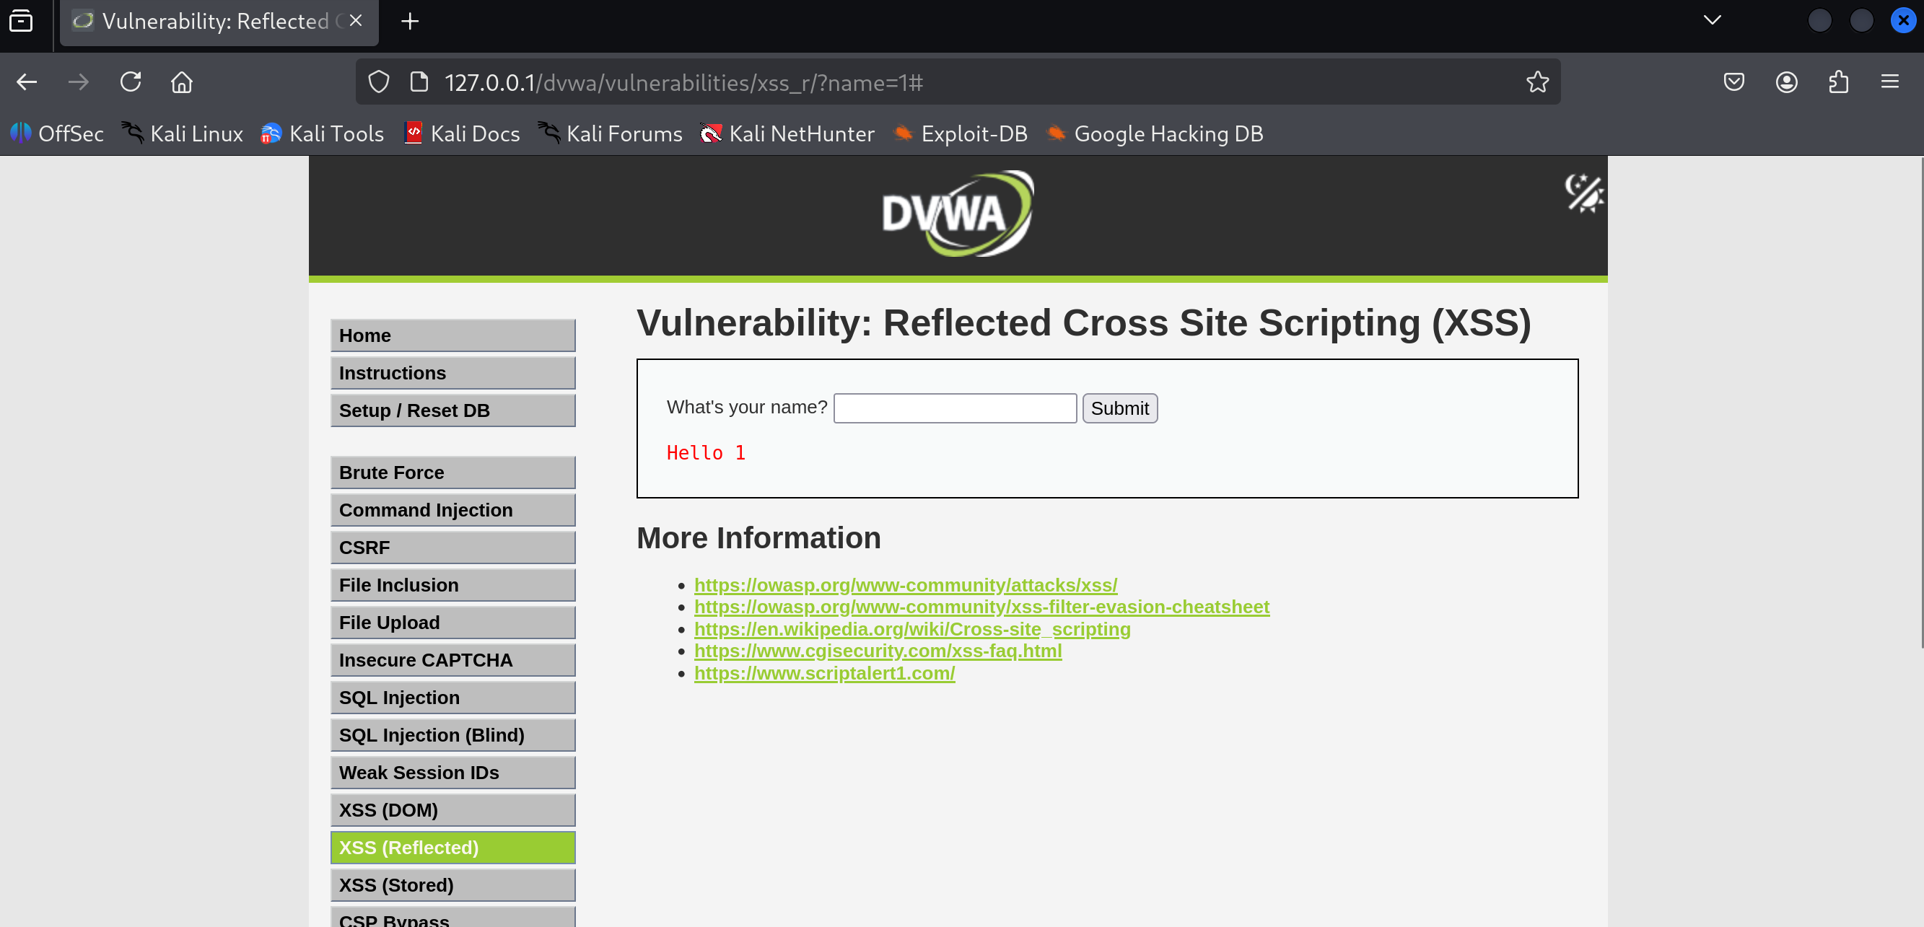Open a new tab with plus
This screenshot has width=1924, height=927.
[409, 21]
